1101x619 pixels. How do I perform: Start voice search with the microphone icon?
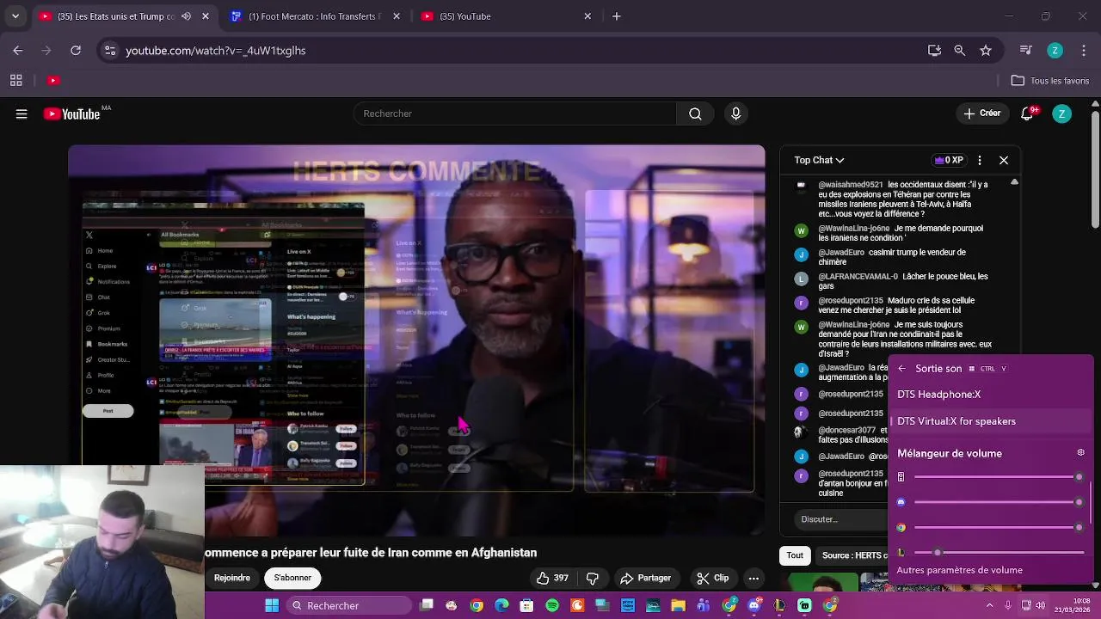tap(735, 113)
